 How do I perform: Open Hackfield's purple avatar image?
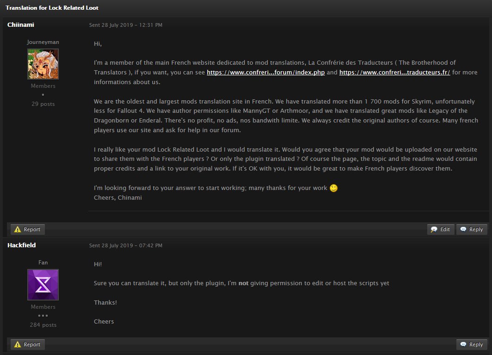click(x=43, y=284)
